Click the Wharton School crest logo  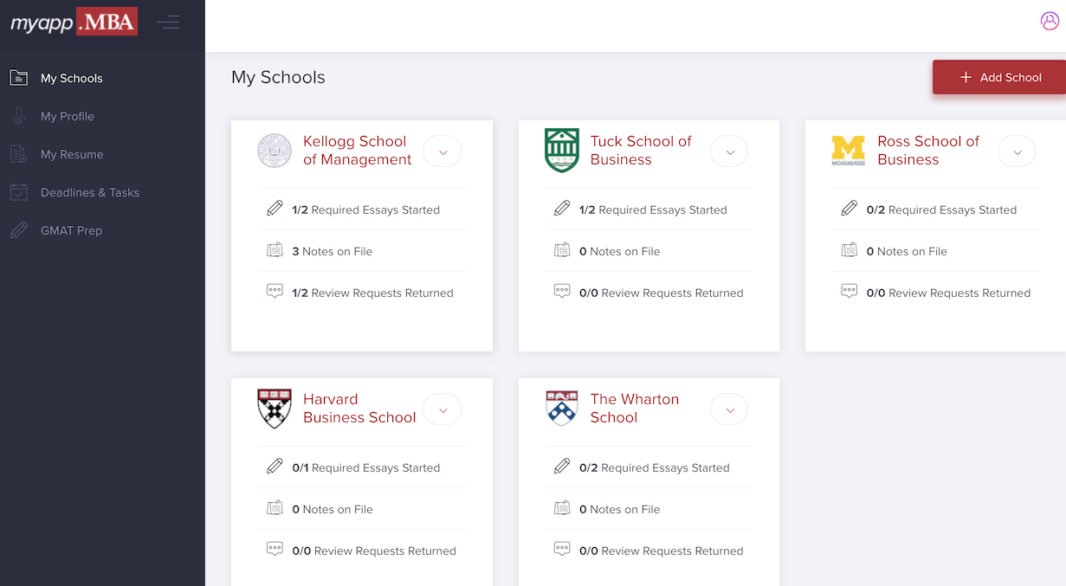point(561,409)
